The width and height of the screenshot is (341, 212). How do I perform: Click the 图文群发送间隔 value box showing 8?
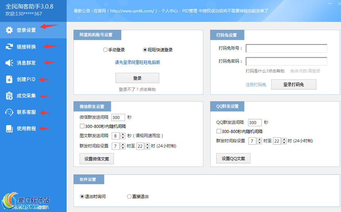click(116, 136)
